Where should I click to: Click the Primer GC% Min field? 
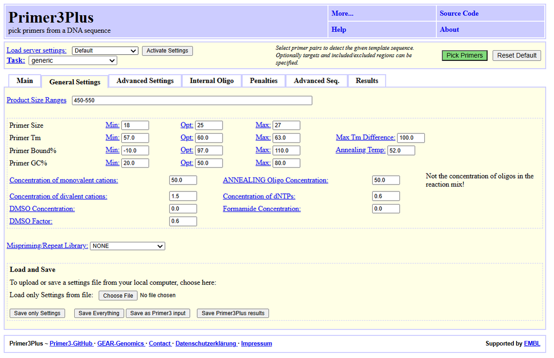pos(135,163)
